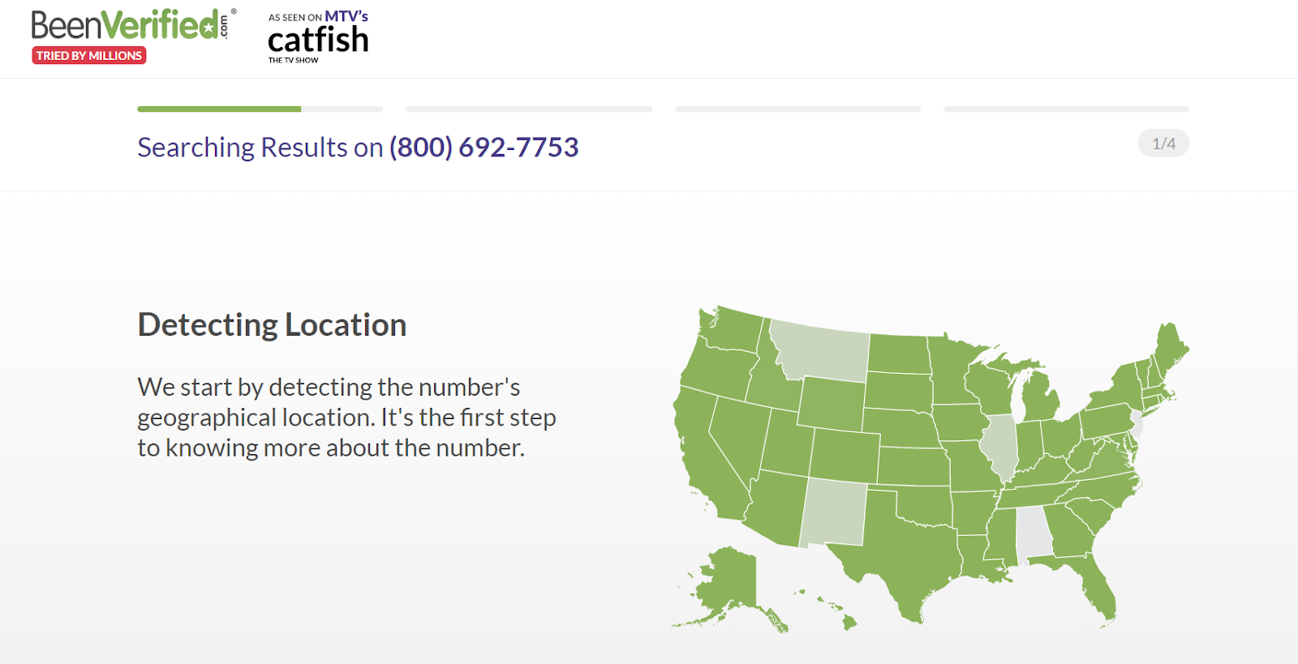Select light-shaded New Mexico on the map
The height and width of the screenshot is (664, 1298).
click(834, 512)
